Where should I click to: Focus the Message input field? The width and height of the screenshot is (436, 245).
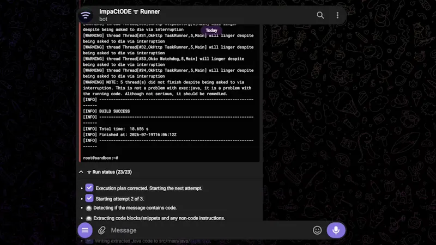[209, 230]
